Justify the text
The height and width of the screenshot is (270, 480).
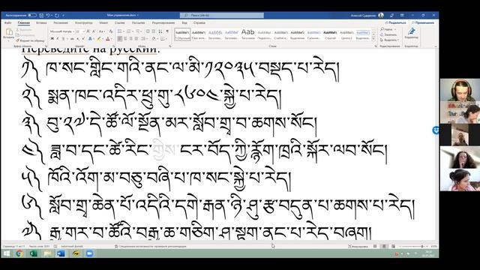[136, 38]
